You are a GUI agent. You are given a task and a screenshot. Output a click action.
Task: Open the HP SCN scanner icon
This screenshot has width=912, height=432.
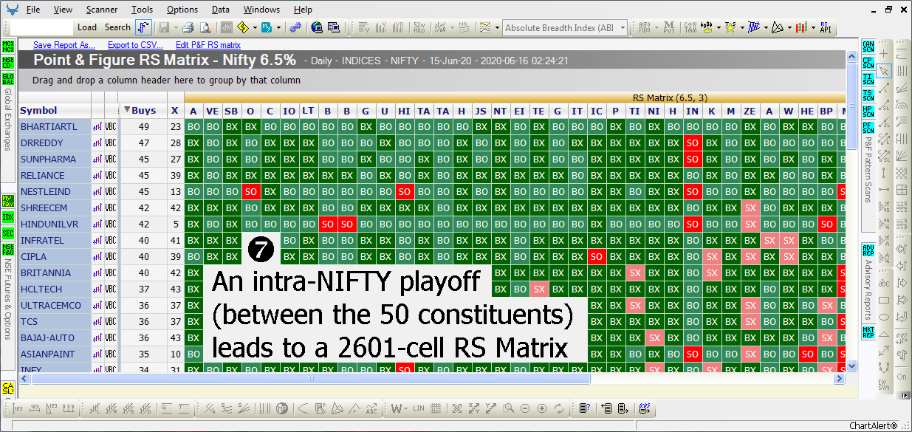tap(868, 112)
